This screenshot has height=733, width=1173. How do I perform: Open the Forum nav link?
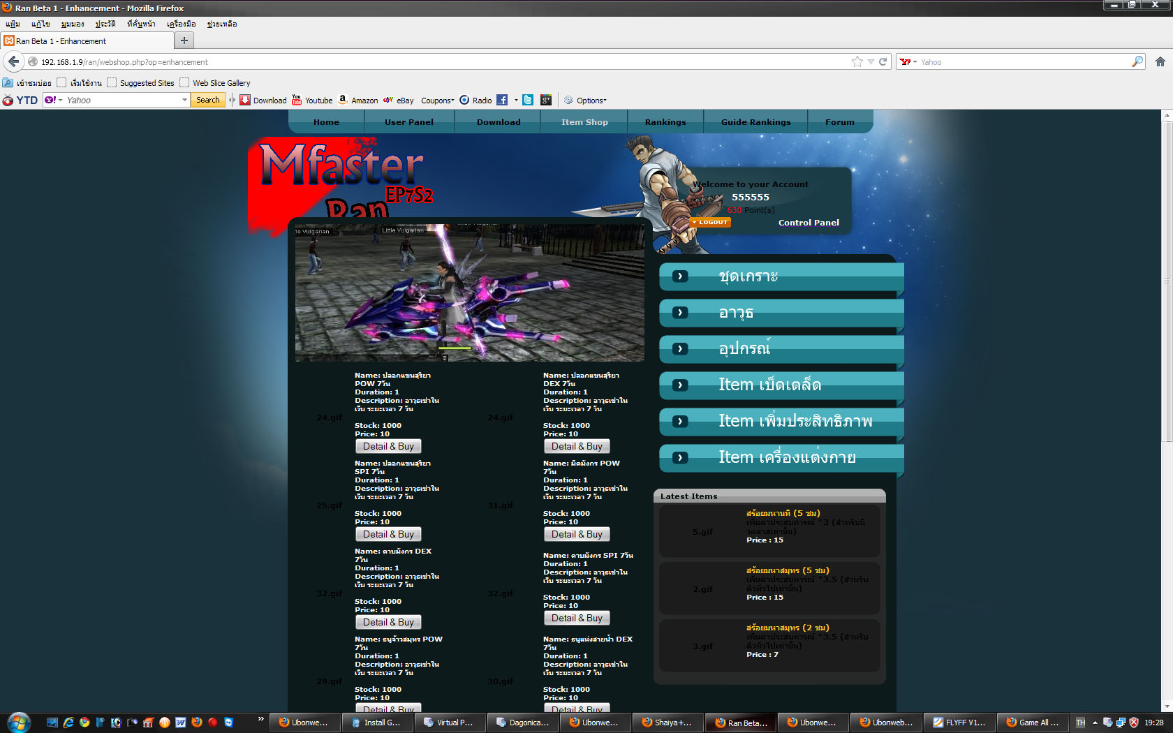pyautogui.click(x=840, y=122)
